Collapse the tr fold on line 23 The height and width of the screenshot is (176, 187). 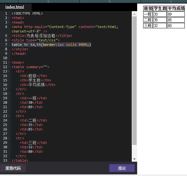[9, 116]
